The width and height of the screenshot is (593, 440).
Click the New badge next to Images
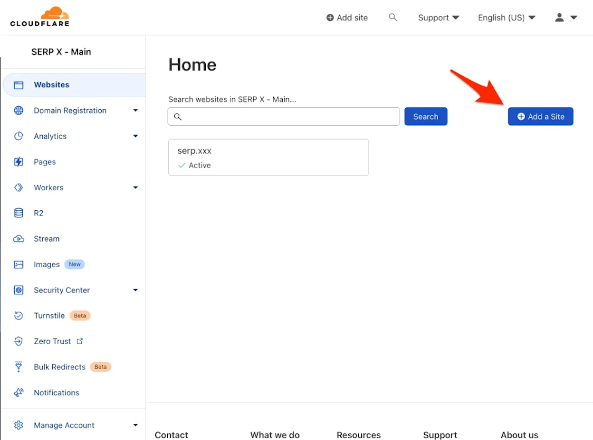[x=75, y=264]
